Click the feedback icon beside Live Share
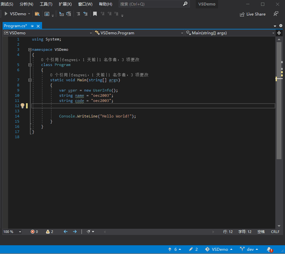The height and width of the screenshot is (254, 285). pos(276,14)
